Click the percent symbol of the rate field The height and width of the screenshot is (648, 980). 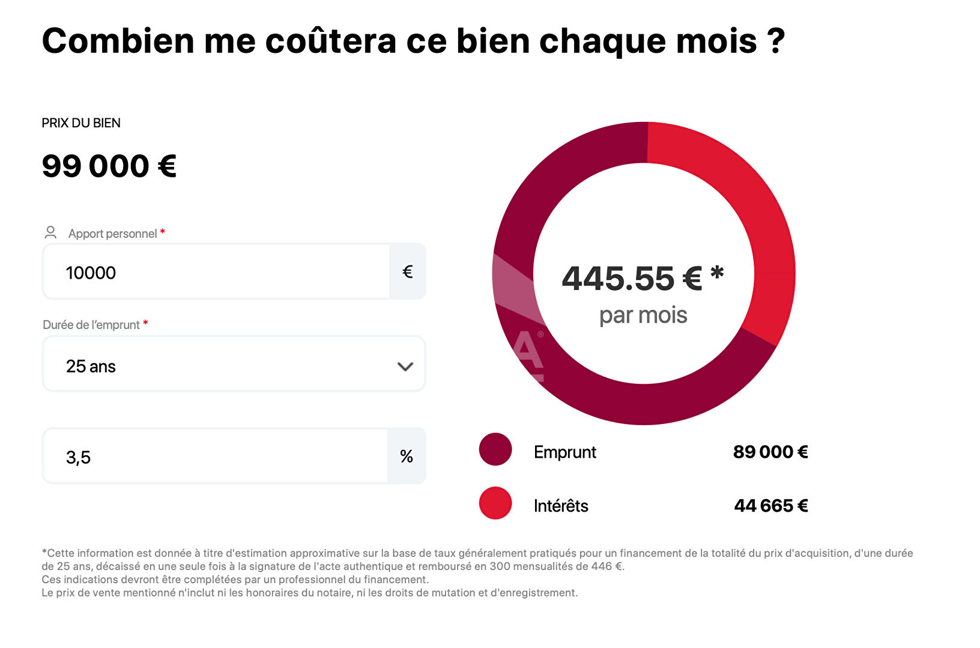click(x=407, y=456)
